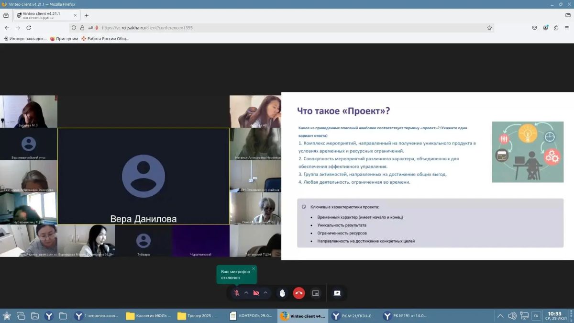
Task: Open clock showing 10:33
Action: tap(555, 316)
